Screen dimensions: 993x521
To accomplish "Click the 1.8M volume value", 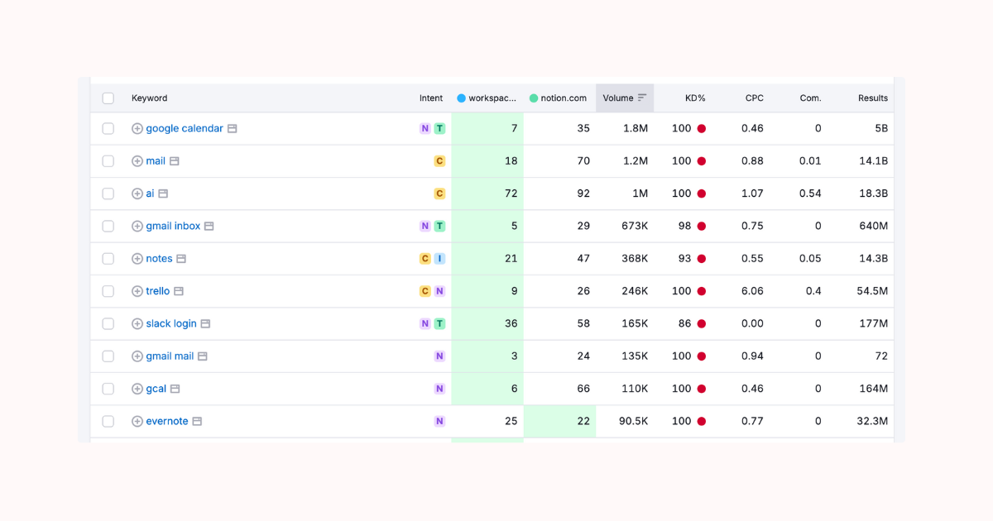I will tap(636, 129).
